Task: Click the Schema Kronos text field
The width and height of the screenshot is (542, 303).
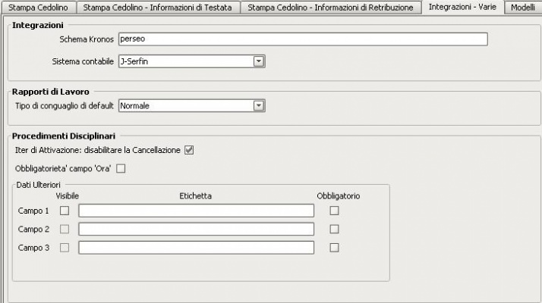Action: [302, 39]
